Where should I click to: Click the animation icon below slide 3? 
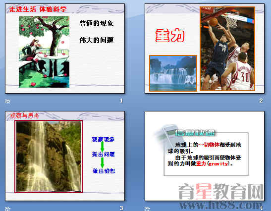point(7,209)
